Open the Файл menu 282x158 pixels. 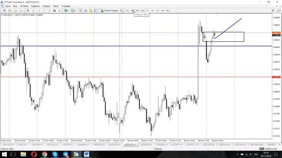[7, 6]
